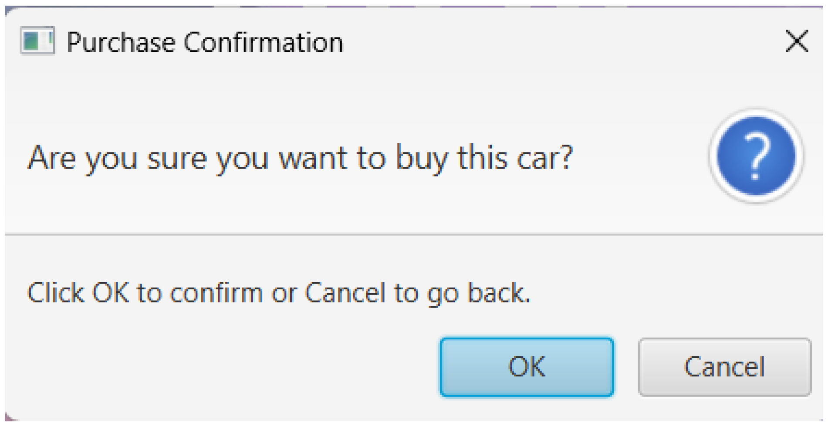Screen dimensions: 828x427
Task: Click the word 'Confirmation' in the dialog title
Action: coord(263,42)
